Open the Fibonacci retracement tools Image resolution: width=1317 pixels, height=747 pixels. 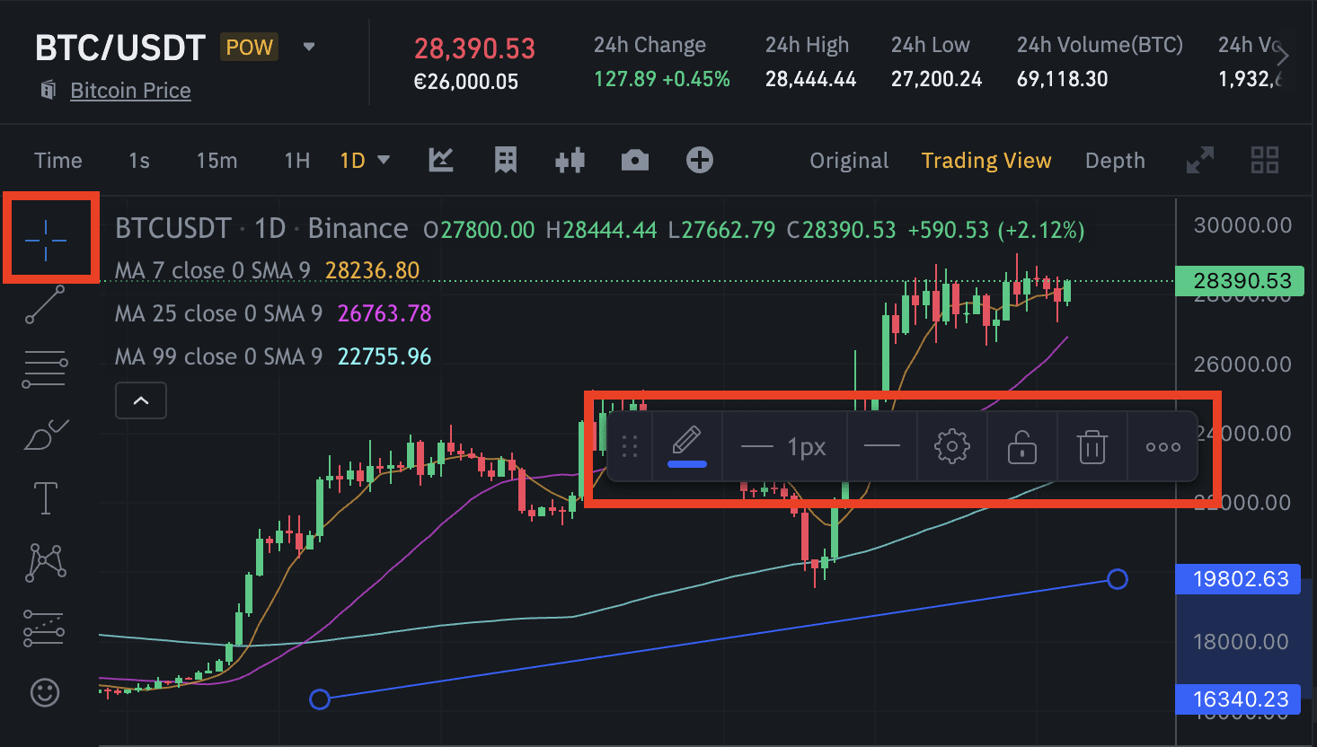[x=45, y=369]
